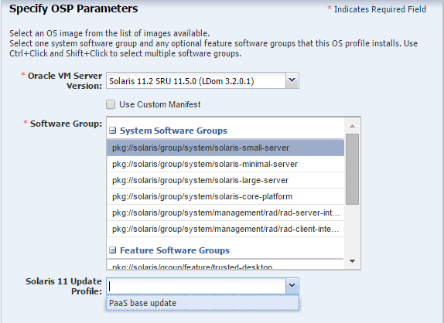Select the solaris-minimal-server package
Viewport: 444px width, 323px height.
pyautogui.click(x=225, y=164)
